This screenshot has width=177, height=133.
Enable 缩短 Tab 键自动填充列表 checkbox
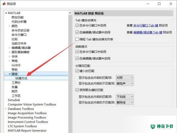[77, 39]
